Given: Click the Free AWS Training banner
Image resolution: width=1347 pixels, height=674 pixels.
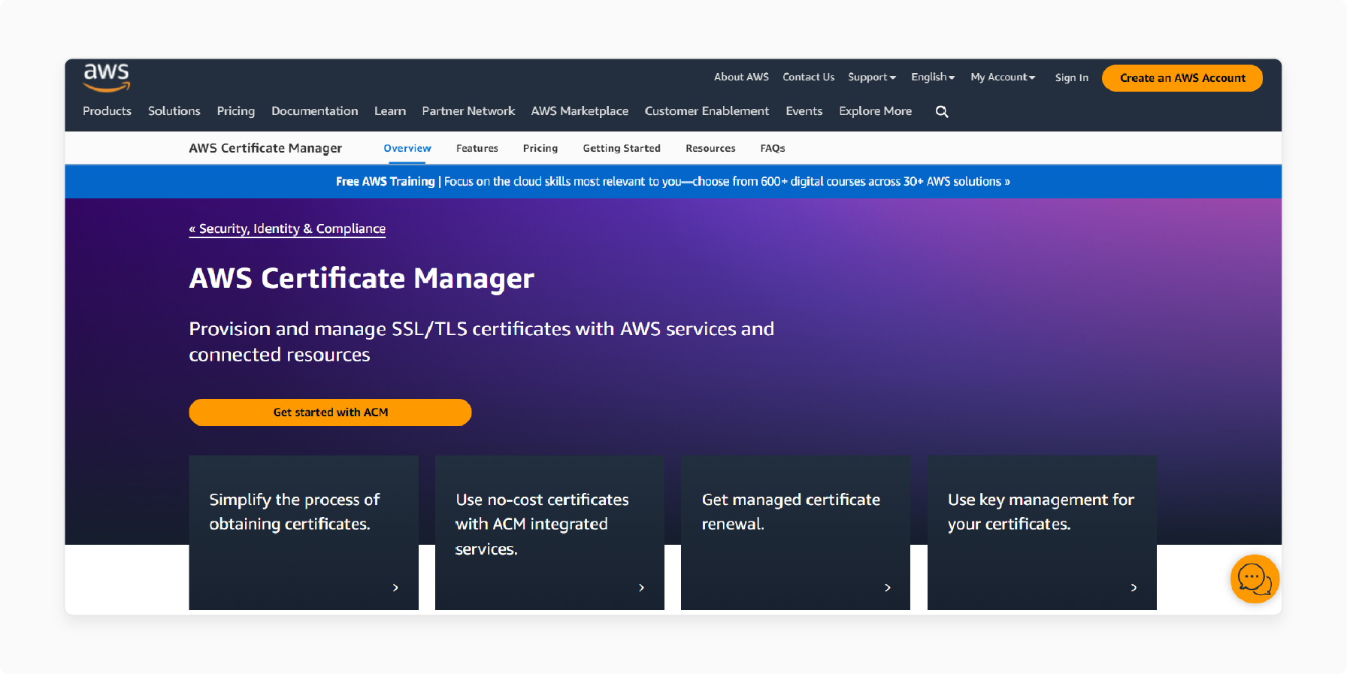Looking at the screenshot, I should 673,182.
